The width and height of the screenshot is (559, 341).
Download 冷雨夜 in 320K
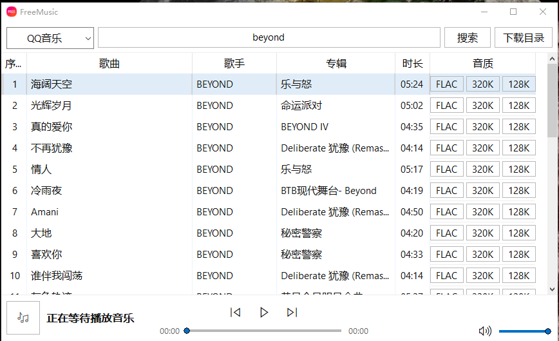tap(483, 190)
